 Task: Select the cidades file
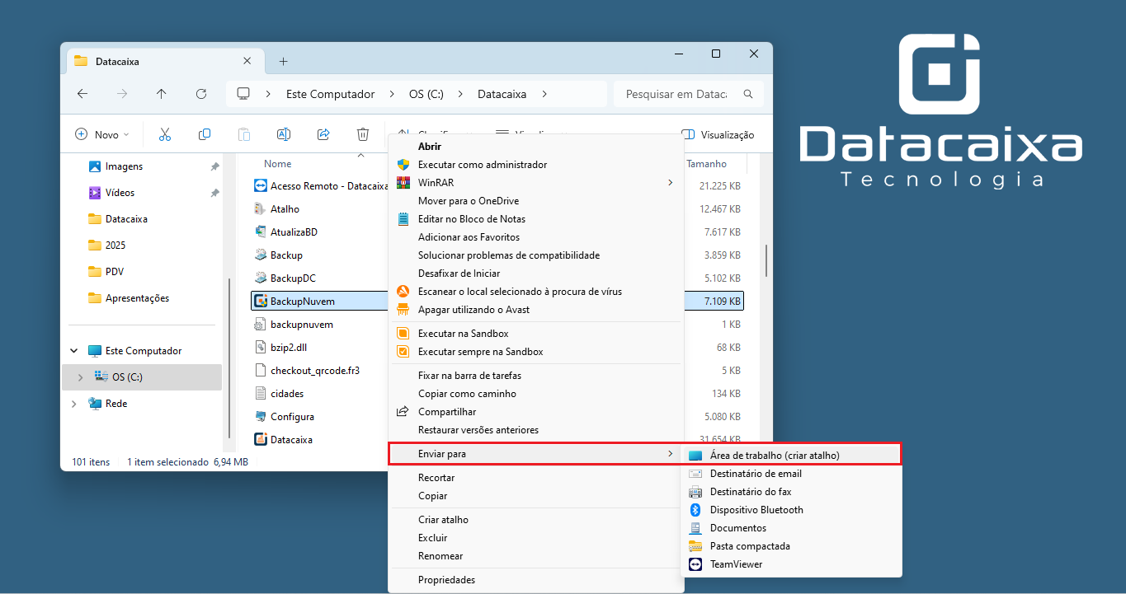287,394
